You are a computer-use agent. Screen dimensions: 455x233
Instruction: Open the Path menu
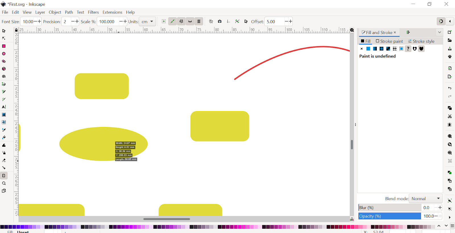pyautogui.click(x=69, y=12)
